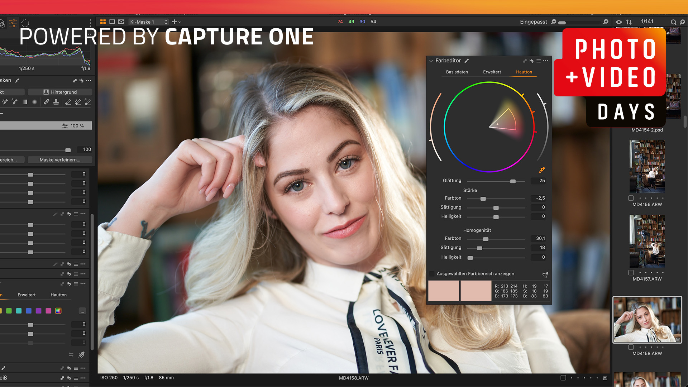Open the Farbeditor three-dot options menu
This screenshot has width=688, height=387.
tap(546, 61)
